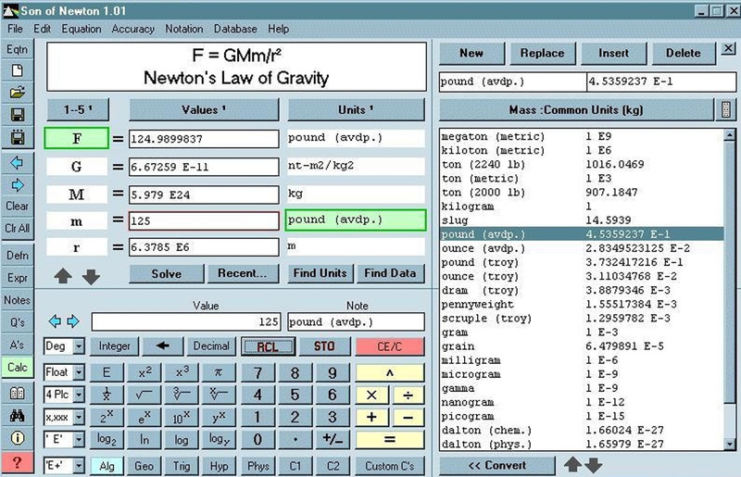Move variable row down with arrow under r
The height and width of the screenshot is (477, 741).
click(x=91, y=277)
